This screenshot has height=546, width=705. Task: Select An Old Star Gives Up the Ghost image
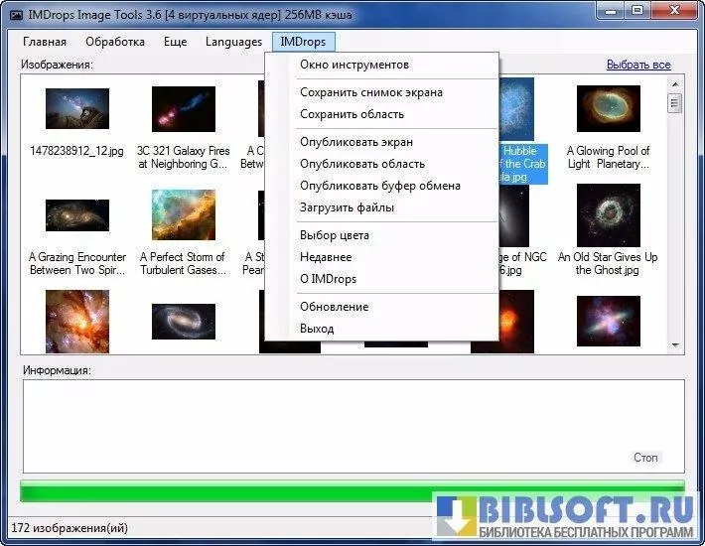[x=608, y=215]
